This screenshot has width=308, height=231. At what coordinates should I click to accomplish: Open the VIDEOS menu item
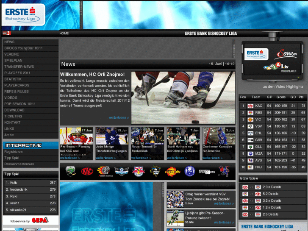(31, 98)
